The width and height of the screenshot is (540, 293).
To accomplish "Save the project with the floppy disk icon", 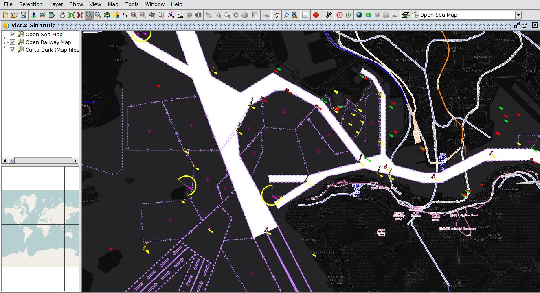I will point(23,15).
